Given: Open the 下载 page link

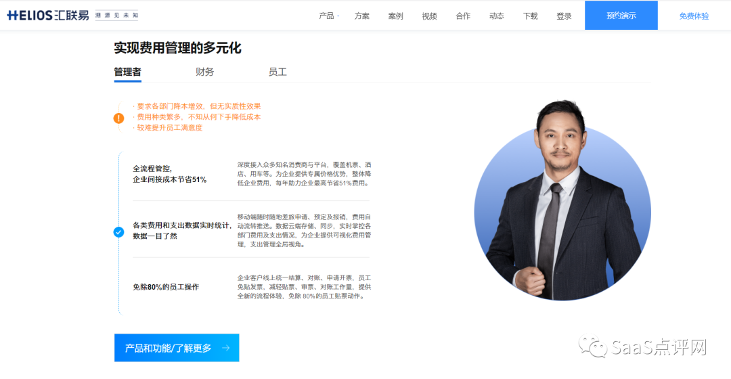Looking at the screenshot, I should coord(530,16).
